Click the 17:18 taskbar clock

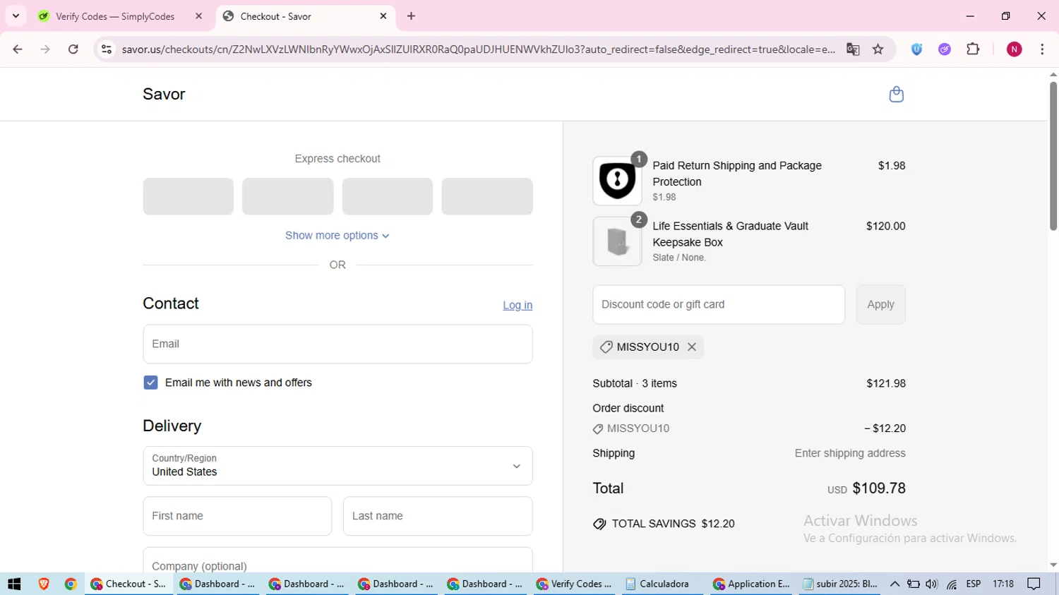pos(1003,584)
